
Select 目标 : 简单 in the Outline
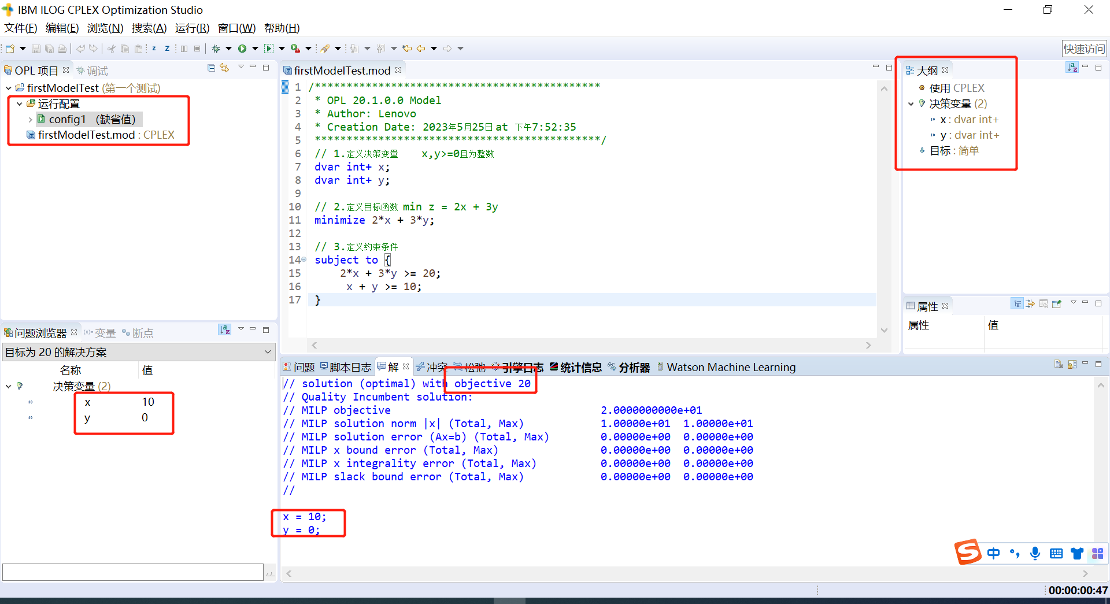click(949, 151)
